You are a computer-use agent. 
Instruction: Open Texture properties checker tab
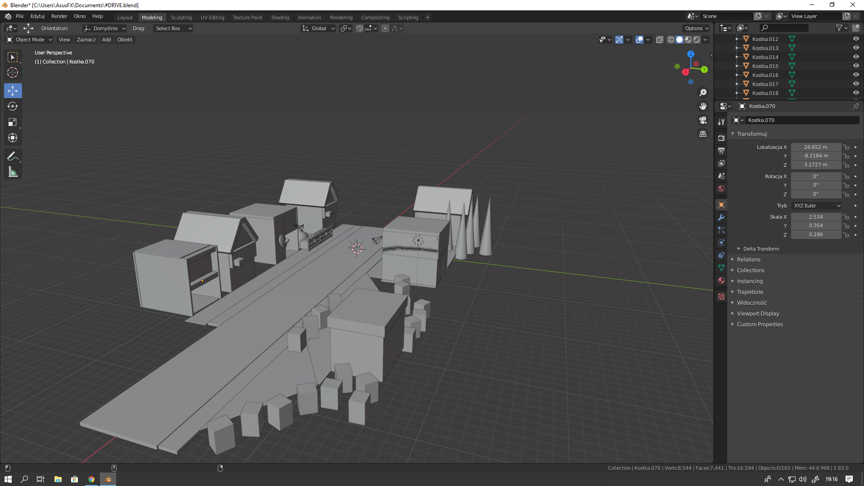tap(721, 297)
